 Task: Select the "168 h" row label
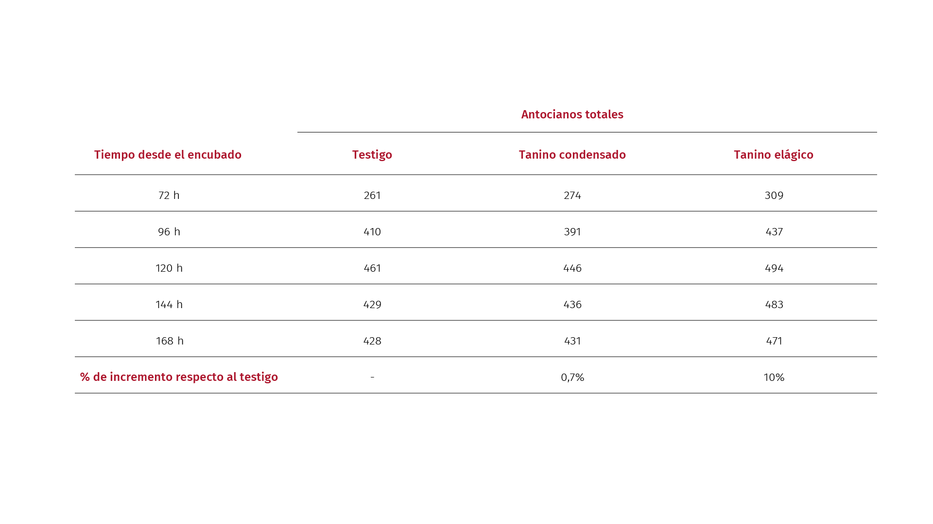click(x=169, y=341)
